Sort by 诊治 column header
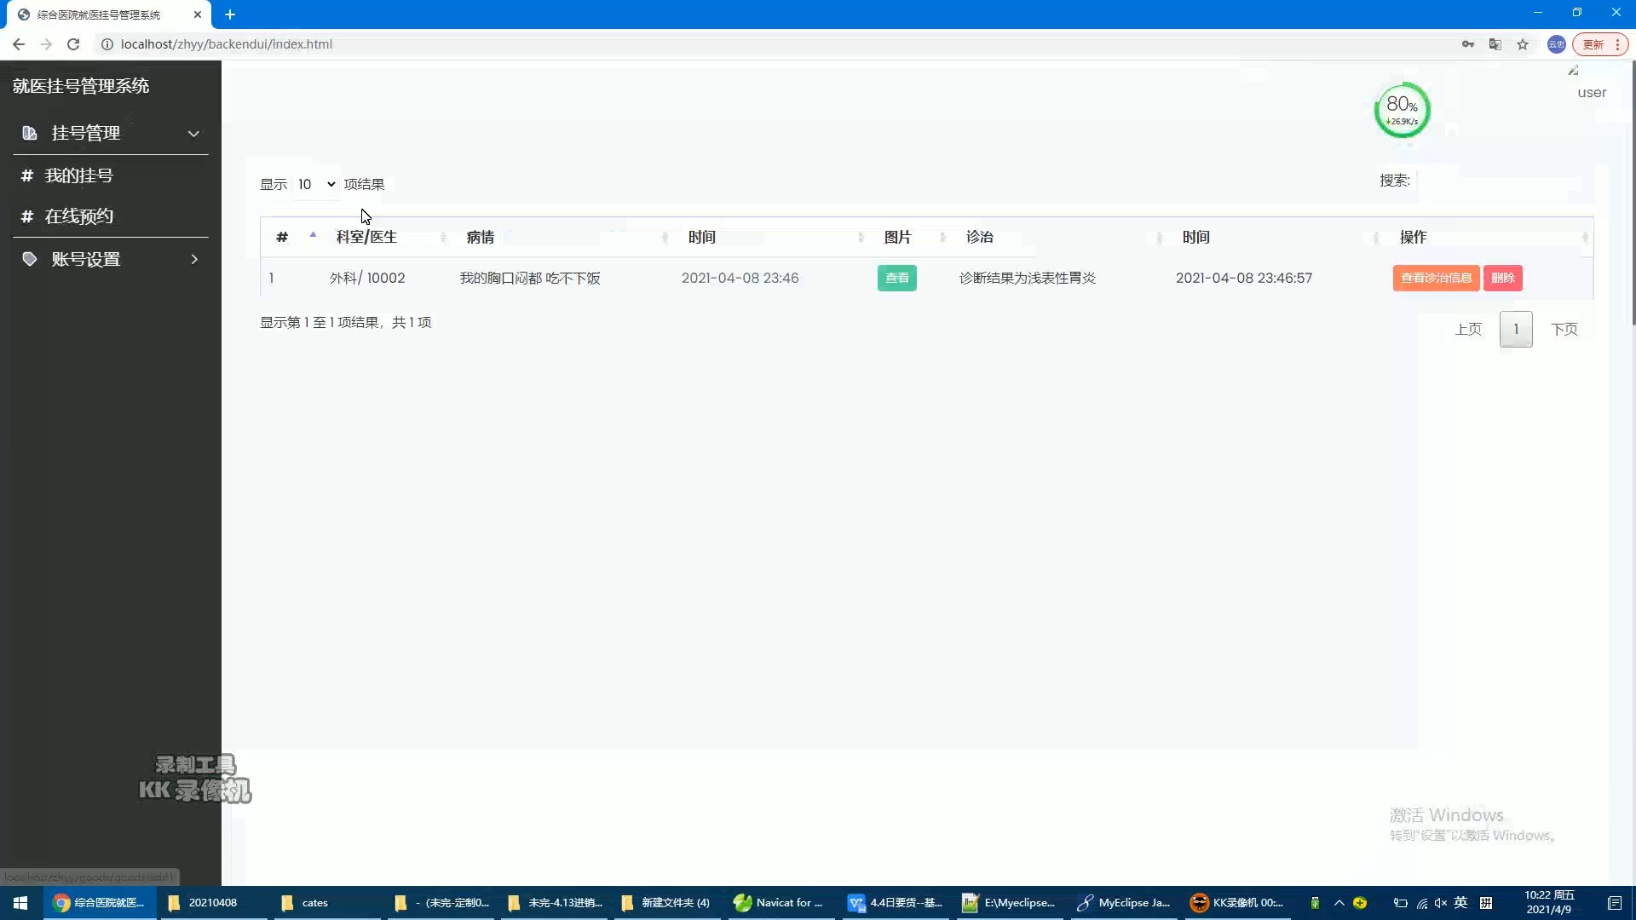Viewport: 1636px width, 920px height. (1059, 237)
